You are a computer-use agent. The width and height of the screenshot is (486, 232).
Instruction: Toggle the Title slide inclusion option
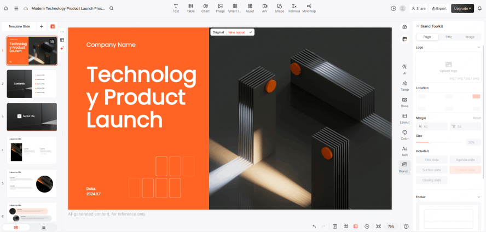[x=432, y=160]
